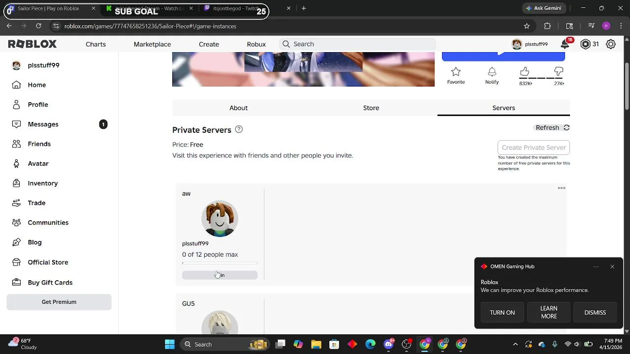Screen dimensions: 630x354
Task: Open the Blog sidebar icon
Action: coord(16,242)
